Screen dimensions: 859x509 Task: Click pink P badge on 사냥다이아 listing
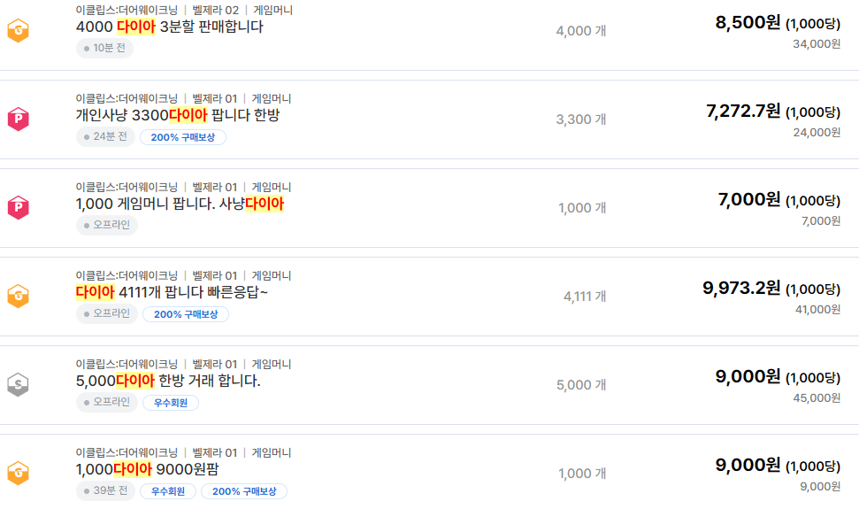[x=18, y=208]
